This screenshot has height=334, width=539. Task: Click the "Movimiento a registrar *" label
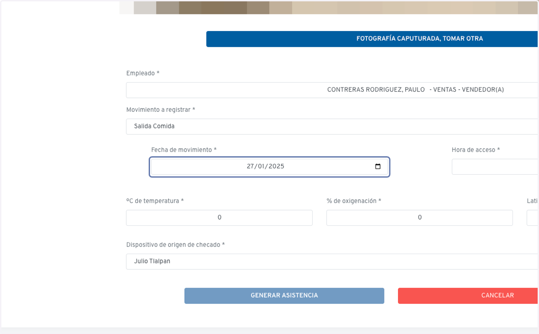point(161,110)
